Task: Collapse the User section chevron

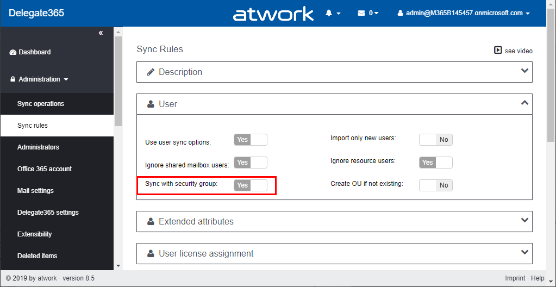Action: 525,103
